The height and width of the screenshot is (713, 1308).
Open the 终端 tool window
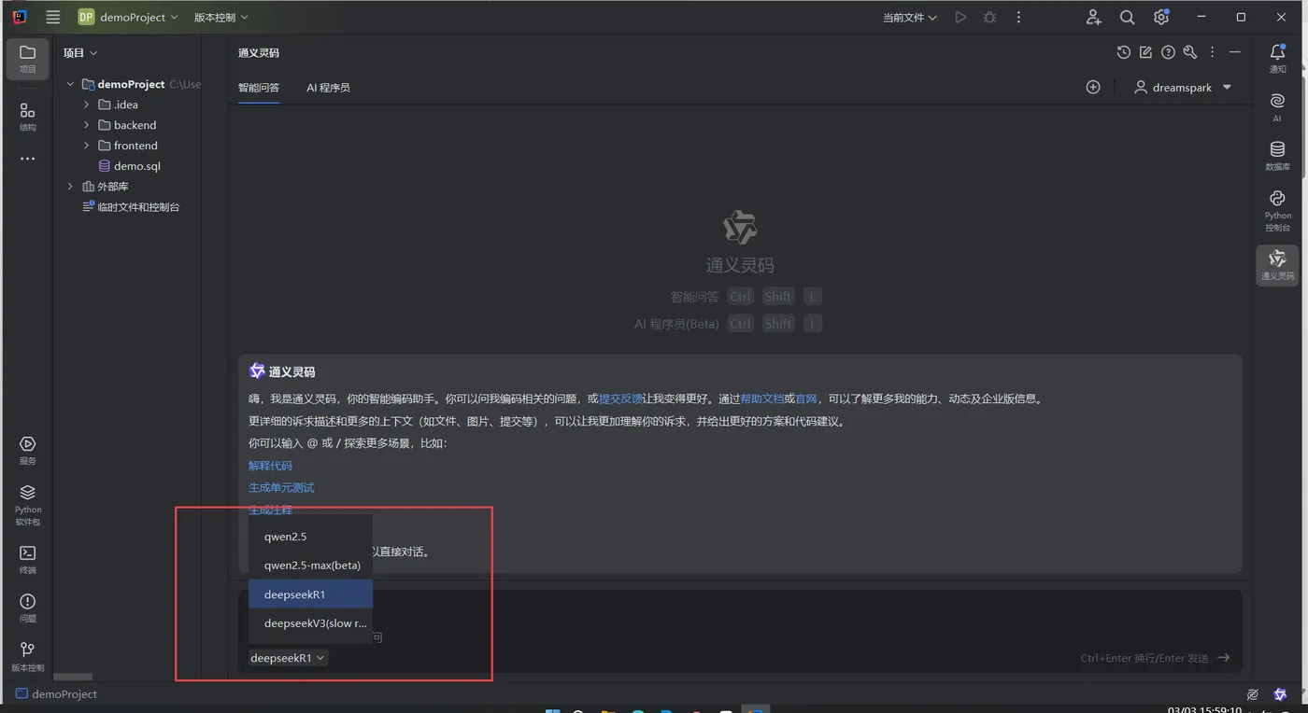[28, 559]
